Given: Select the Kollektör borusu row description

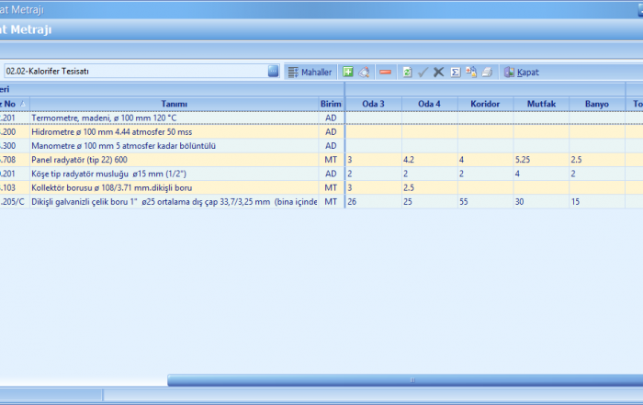Looking at the screenshot, I should coord(173,187).
